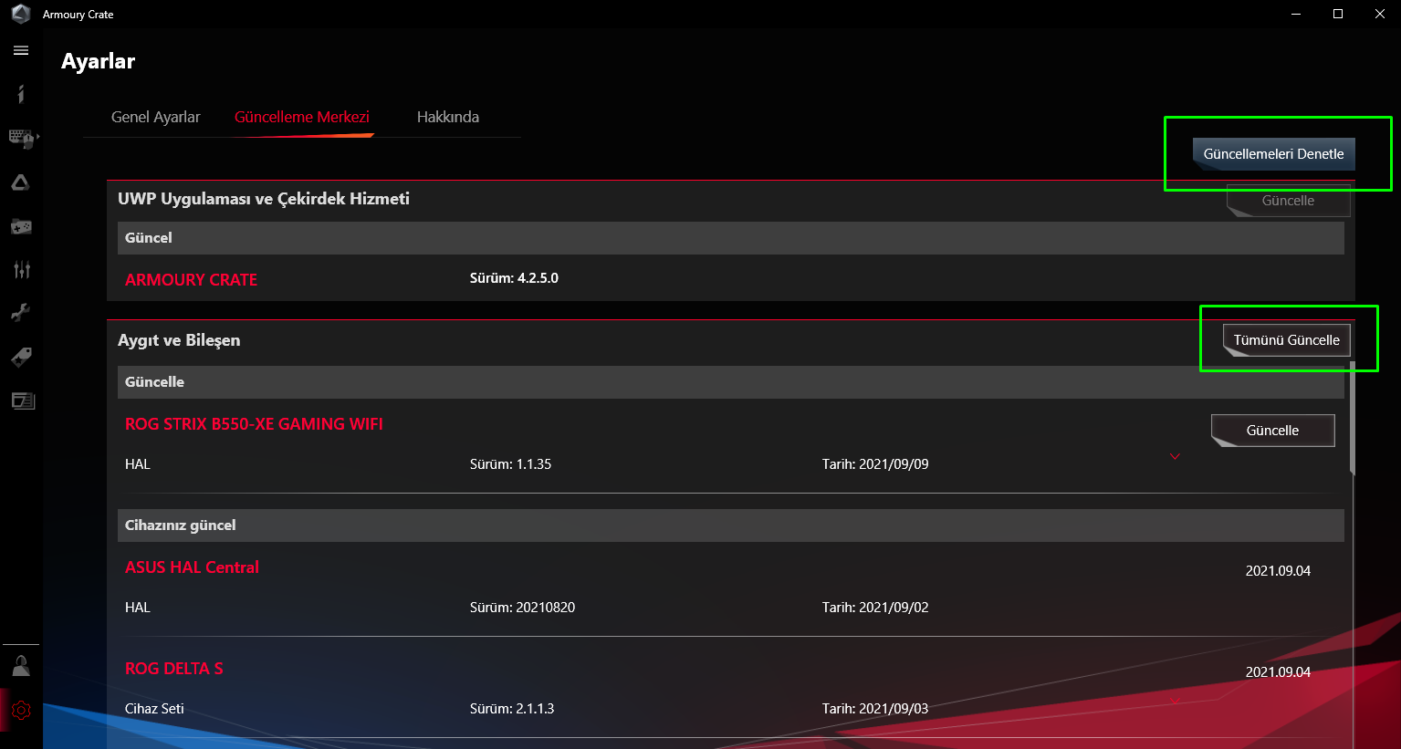Expand the ROG DELTA S details chevron
The image size is (1401, 749).
1175,702
